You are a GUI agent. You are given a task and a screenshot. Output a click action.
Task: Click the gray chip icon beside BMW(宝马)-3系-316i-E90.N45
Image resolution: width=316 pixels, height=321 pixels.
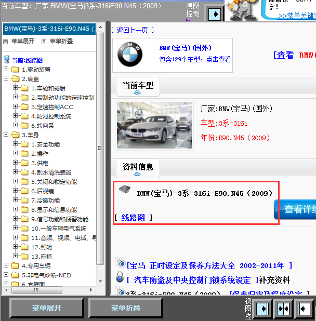(125, 190)
